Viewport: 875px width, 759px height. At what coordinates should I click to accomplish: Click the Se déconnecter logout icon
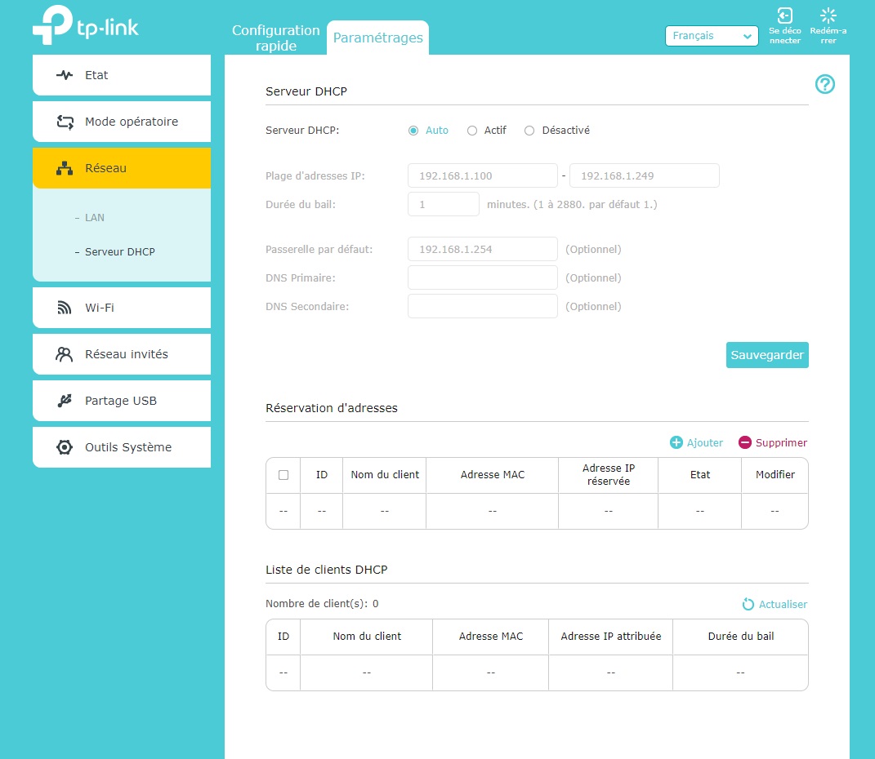pyautogui.click(x=785, y=16)
